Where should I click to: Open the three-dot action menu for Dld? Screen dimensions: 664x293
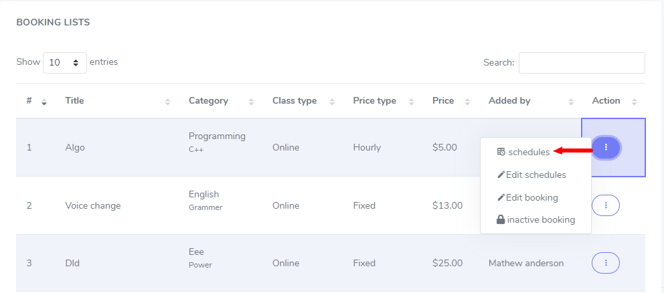click(x=606, y=263)
